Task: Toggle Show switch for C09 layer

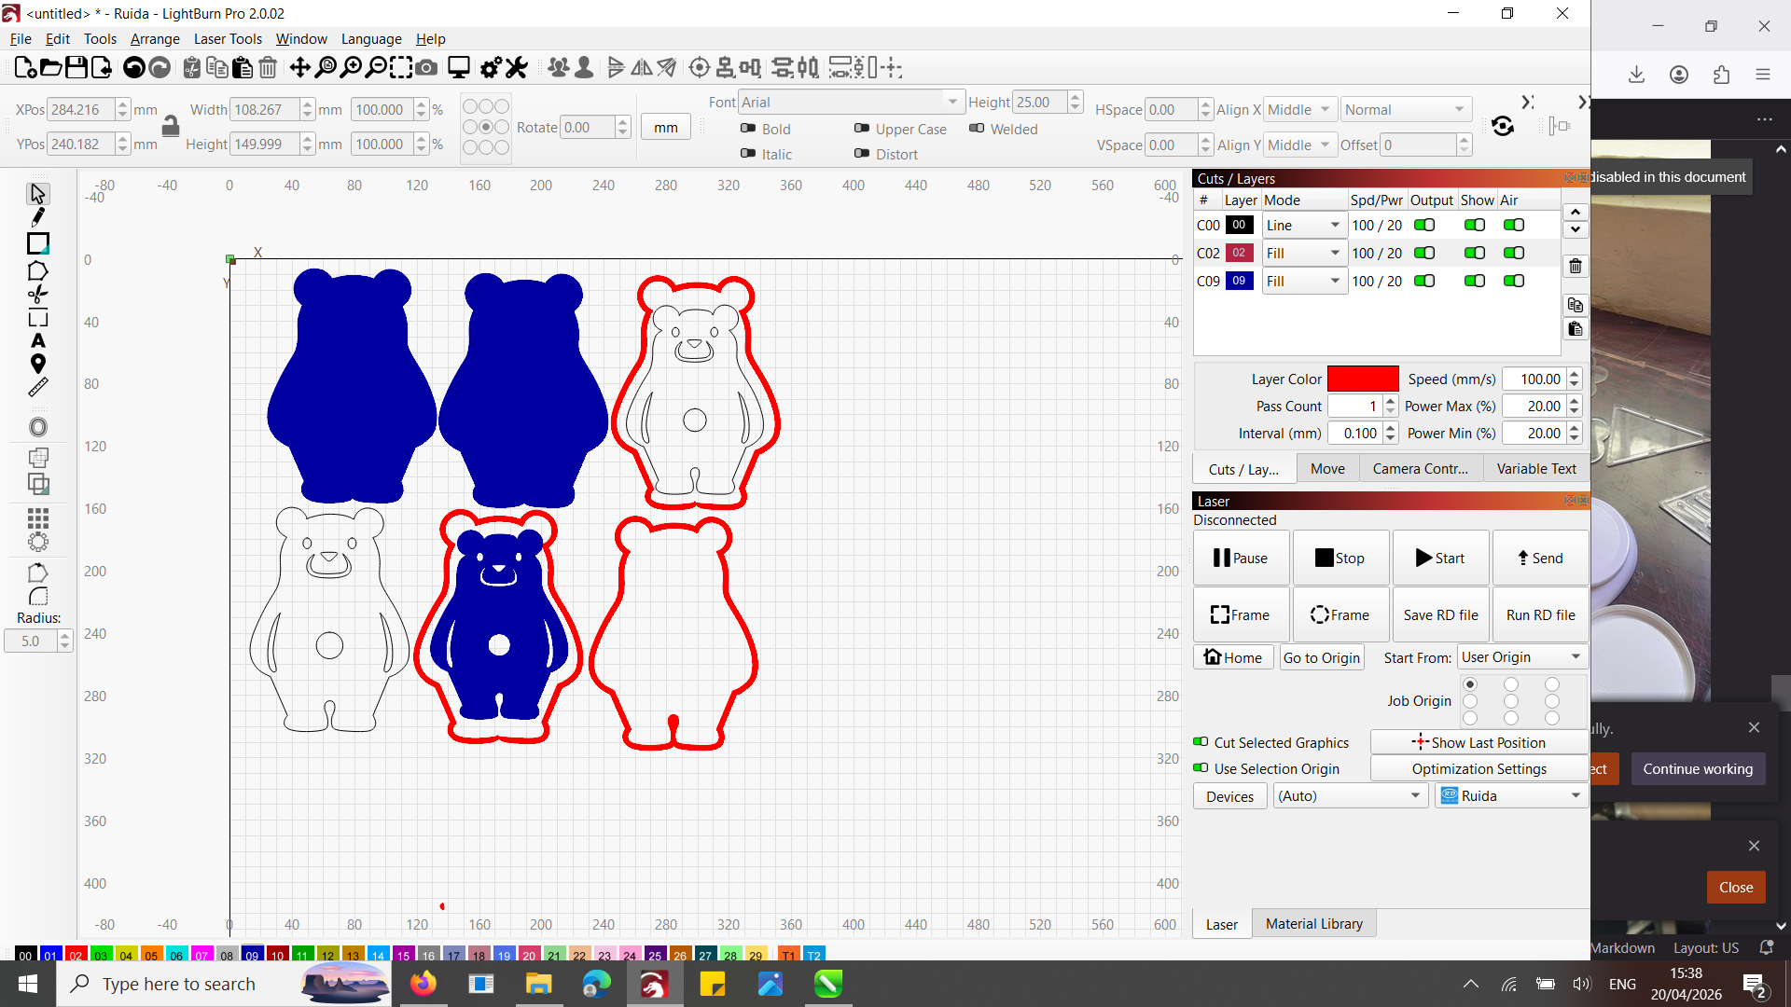Action: [x=1474, y=281]
